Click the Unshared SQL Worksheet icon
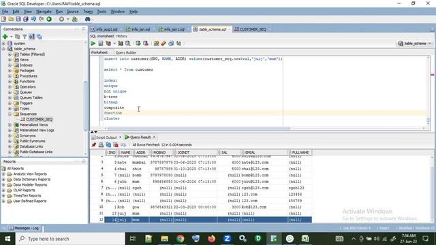The width and height of the screenshot is (436, 245). pyautogui.click(x=156, y=44)
